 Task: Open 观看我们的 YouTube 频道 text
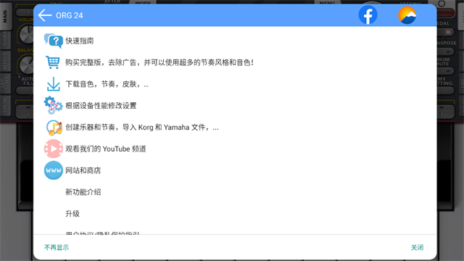106,149
